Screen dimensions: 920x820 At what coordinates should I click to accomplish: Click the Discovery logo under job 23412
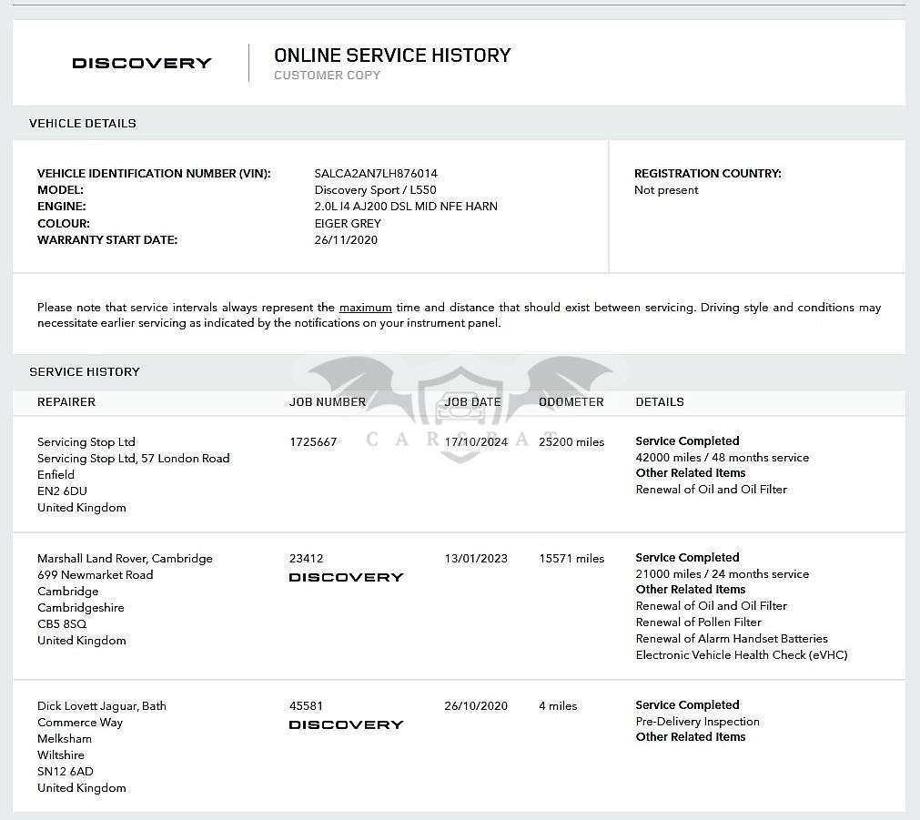[346, 577]
